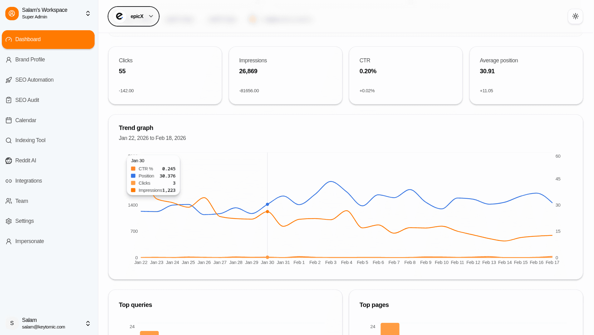Click the Salam 'S' avatar
The image size is (594, 335).
(12, 323)
